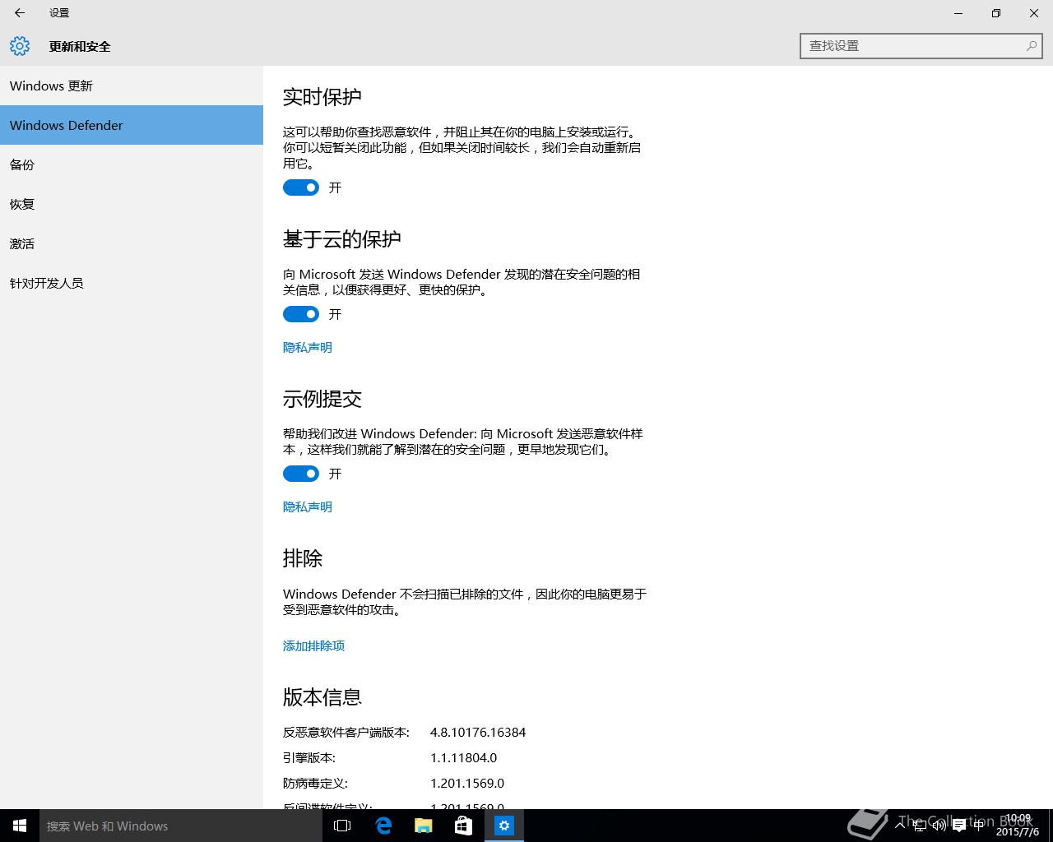Open the network tray icon

point(920,826)
